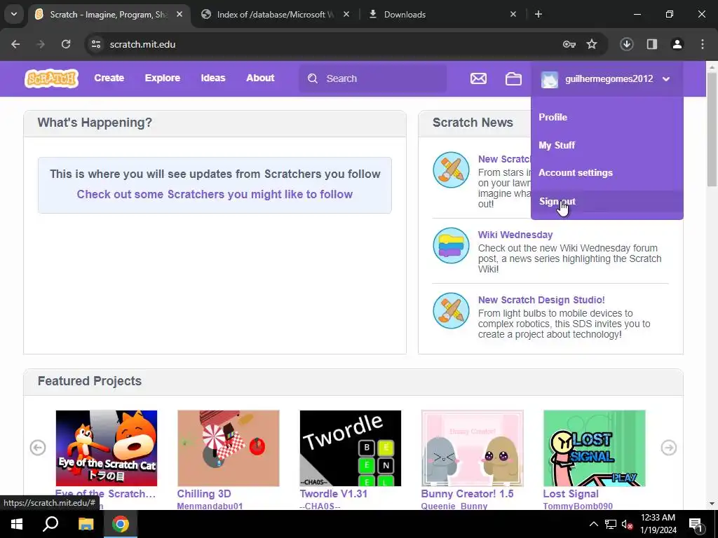Open Chrome three-dot menu
Viewport: 718px width, 538px height.
(x=703, y=44)
